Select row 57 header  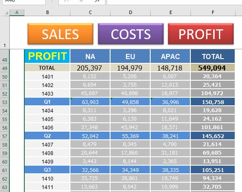[x=5, y=136]
